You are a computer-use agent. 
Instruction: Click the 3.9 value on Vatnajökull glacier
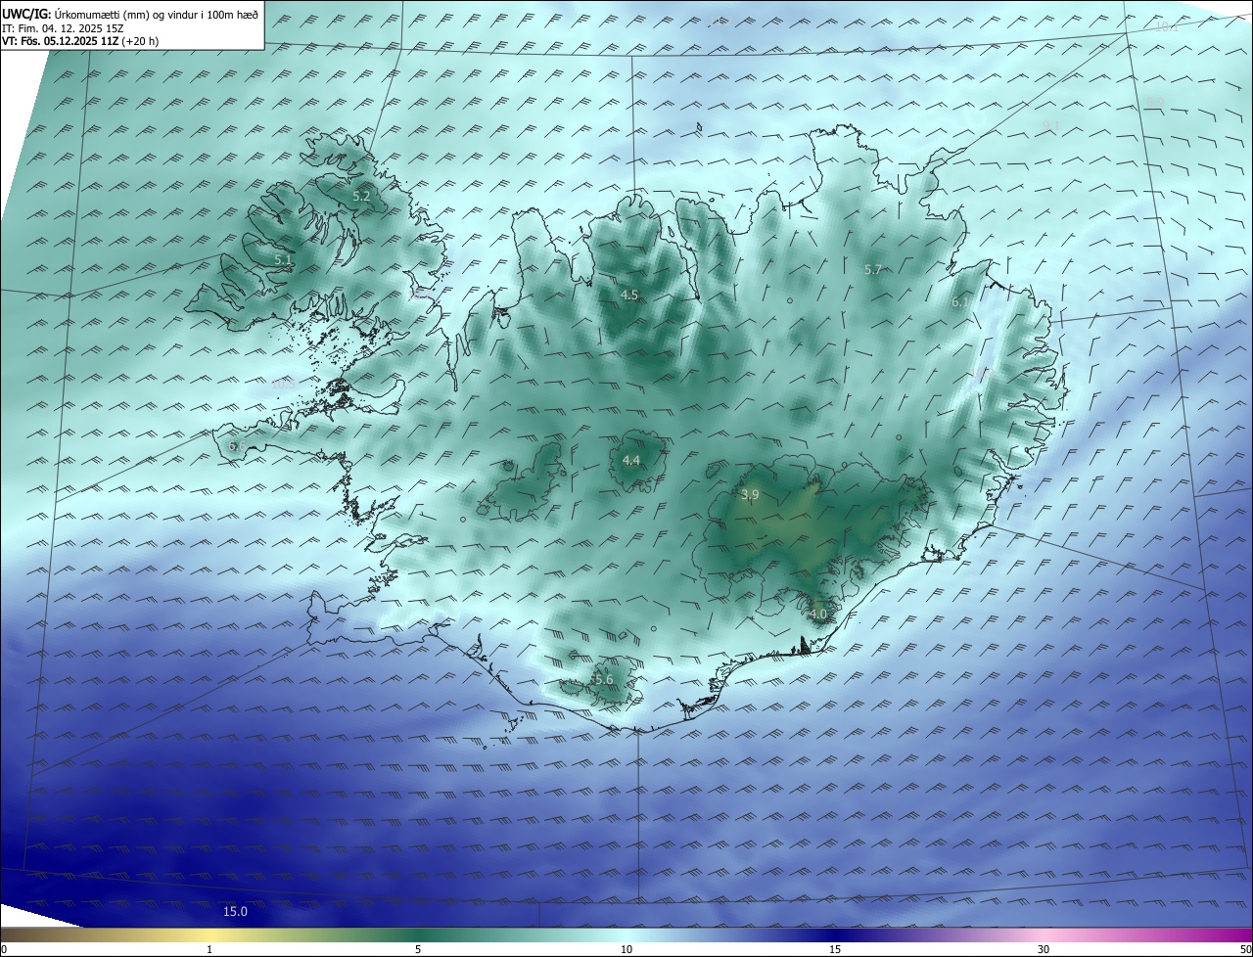point(750,495)
